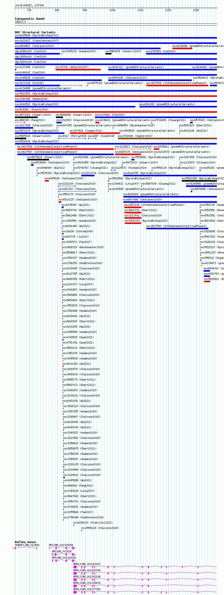Screen dimensions: 224x595
Task: Click the black bar under nsv5875624 (Almarri2020)
Action: pyautogui.click(x=38, y=160)
